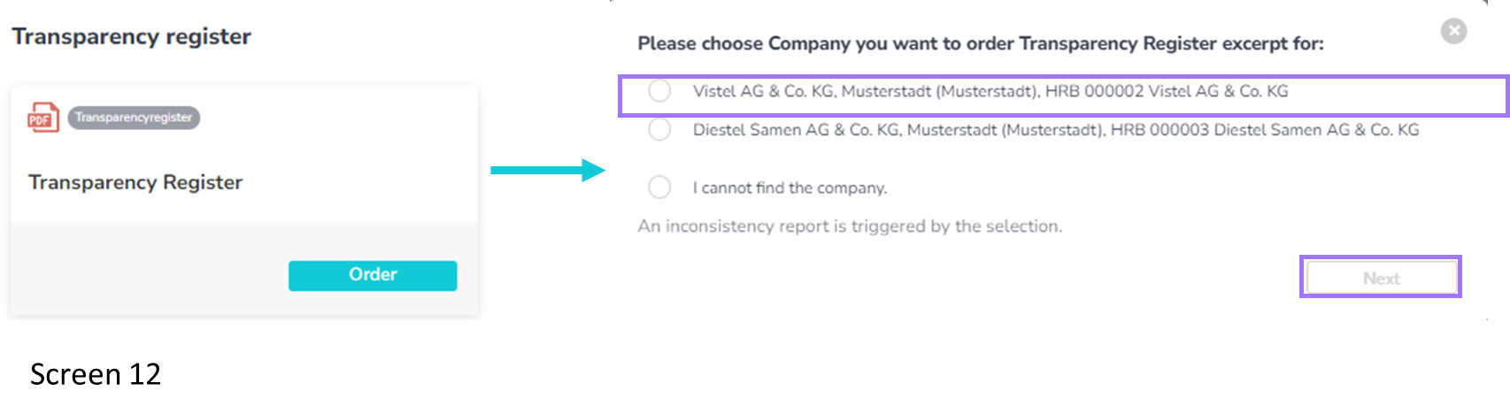1510x414 pixels.
Task: Click the teal arrow pointing right
Action: tap(548, 170)
